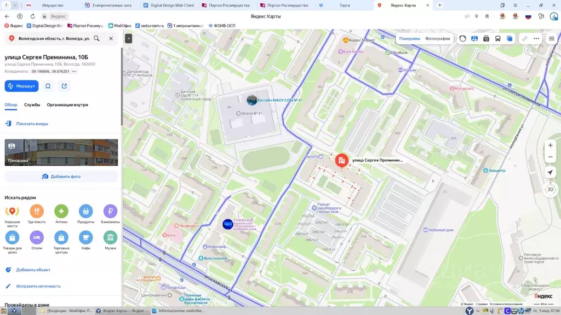The width and height of the screenshot is (561, 315).
Task: Enable the parking layers icon
Action: pos(510,38)
